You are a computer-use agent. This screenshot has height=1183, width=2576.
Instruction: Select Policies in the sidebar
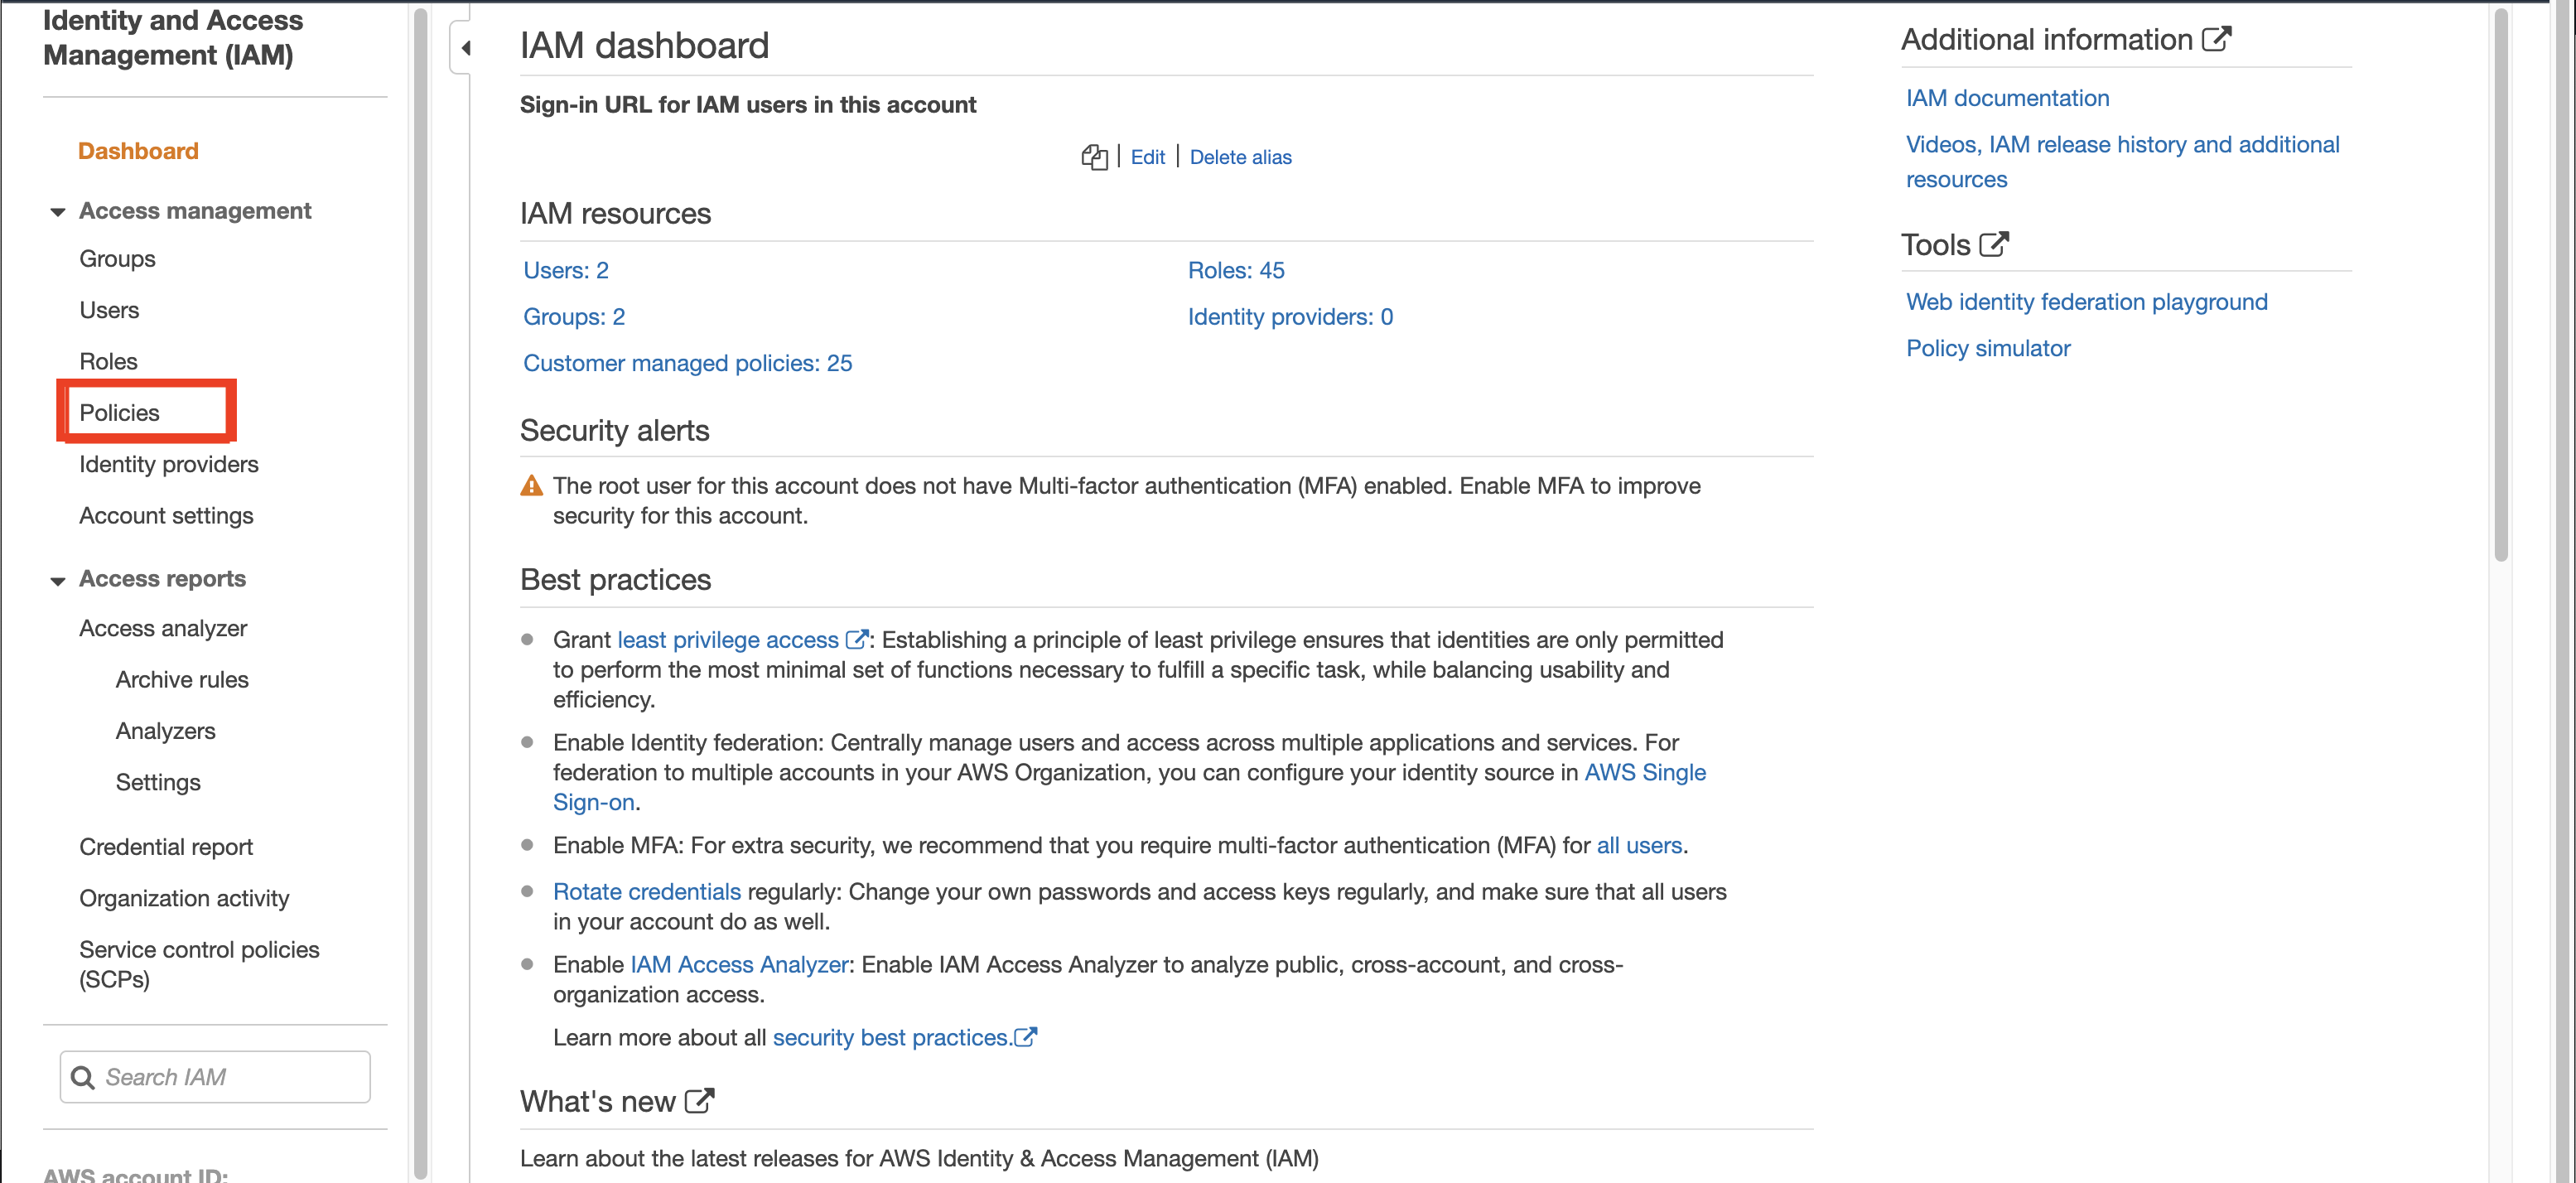click(119, 413)
